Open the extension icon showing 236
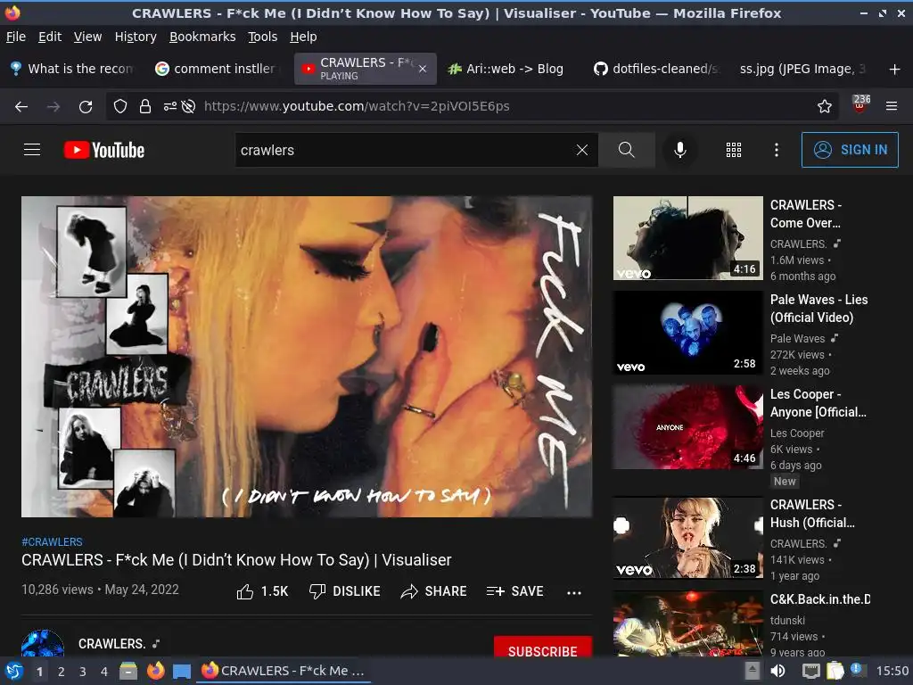 pos(860,103)
